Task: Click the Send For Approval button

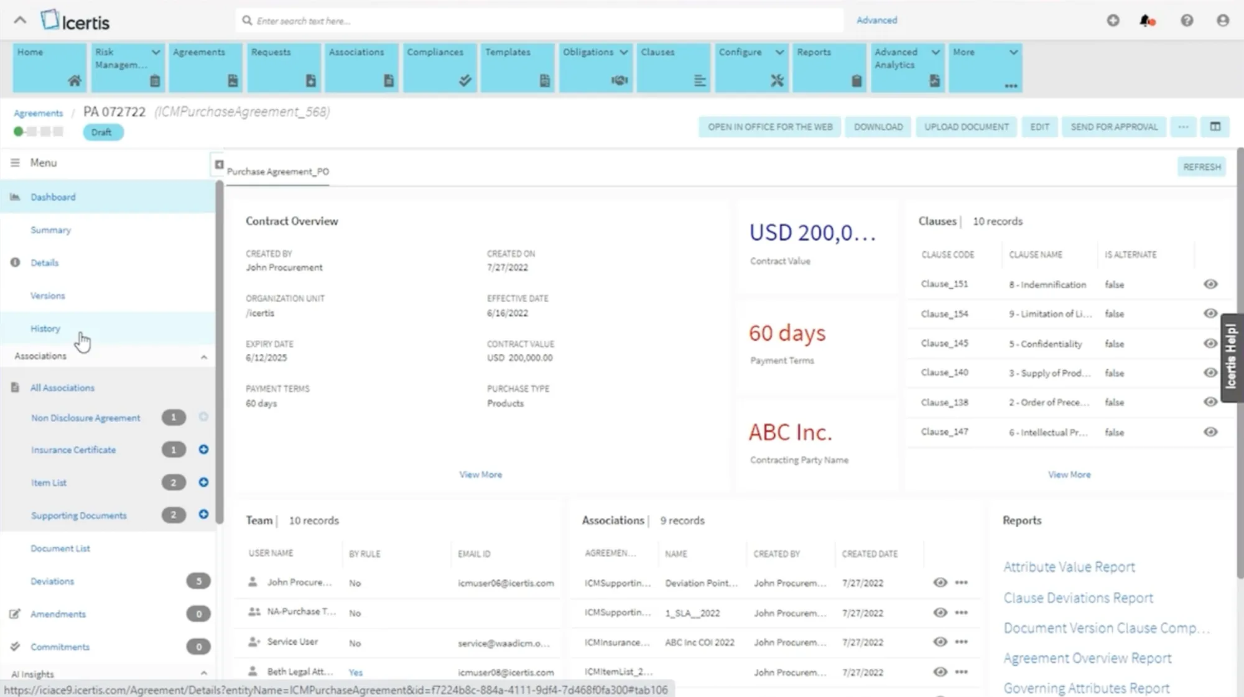Action: click(1113, 127)
